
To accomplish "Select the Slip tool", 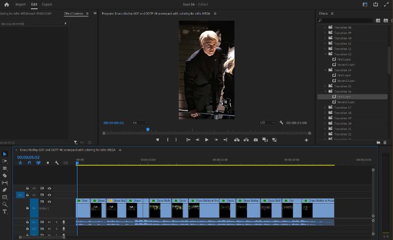I will click(x=4, y=183).
